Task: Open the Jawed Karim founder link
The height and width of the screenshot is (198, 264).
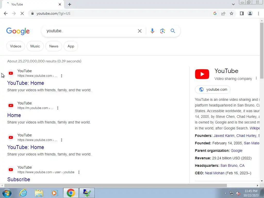Action: pos(224,136)
